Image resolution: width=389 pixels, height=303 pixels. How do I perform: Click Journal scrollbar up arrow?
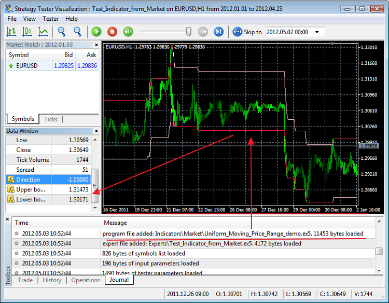379,222
